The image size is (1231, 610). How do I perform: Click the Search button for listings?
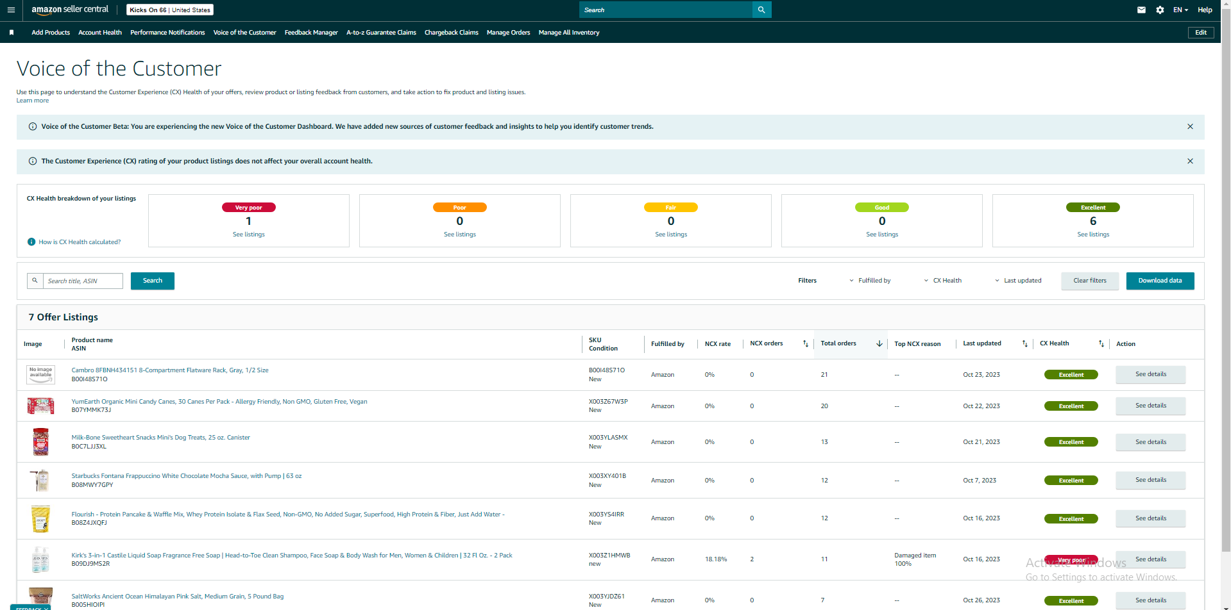(153, 281)
